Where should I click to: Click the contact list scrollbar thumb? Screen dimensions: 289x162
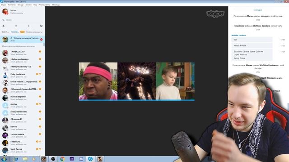(44, 45)
